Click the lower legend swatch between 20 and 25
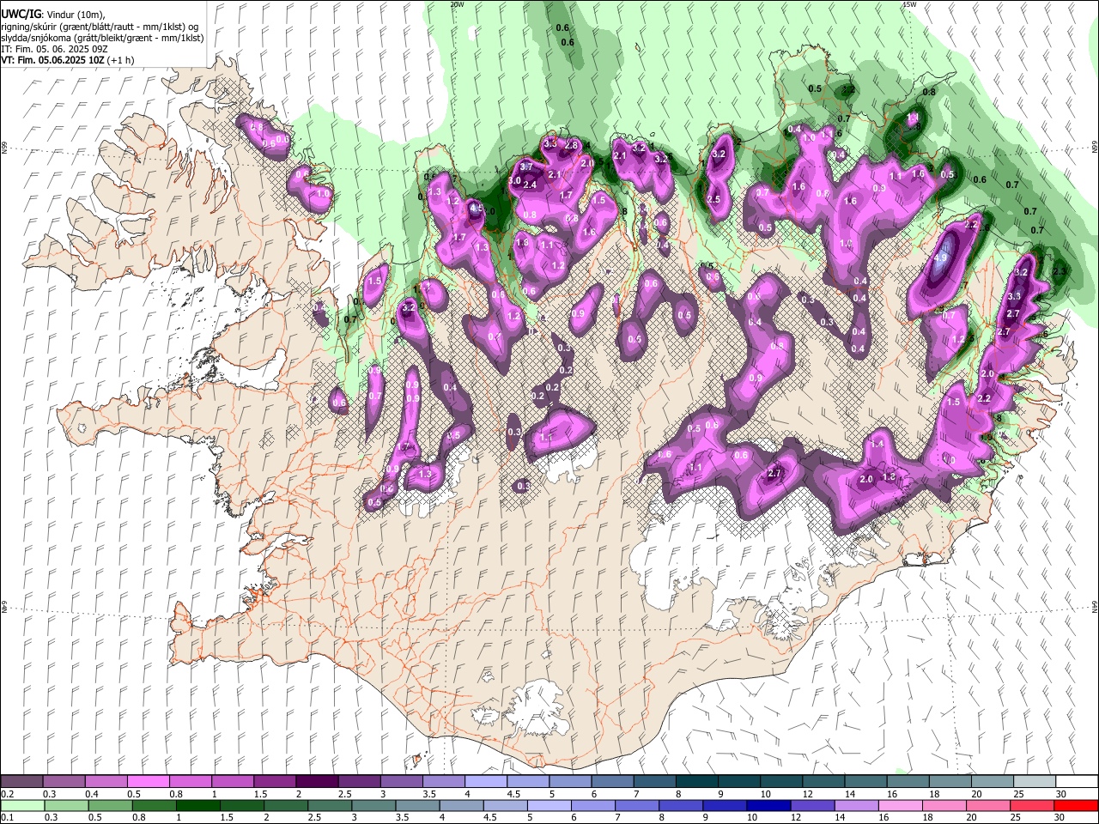The width and height of the screenshot is (1099, 824). click(x=987, y=806)
